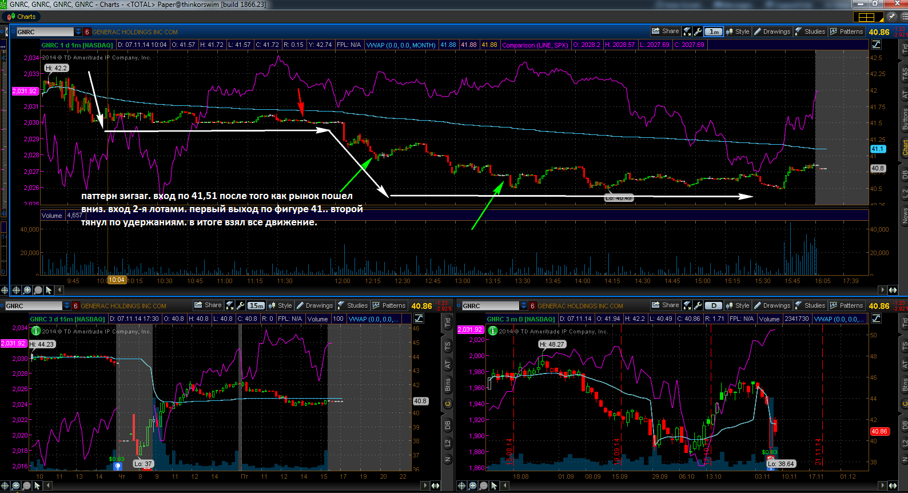Open Patterns on the bottom-left chart
This screenshot has height=493, width=908.
[x=389, y=305]
